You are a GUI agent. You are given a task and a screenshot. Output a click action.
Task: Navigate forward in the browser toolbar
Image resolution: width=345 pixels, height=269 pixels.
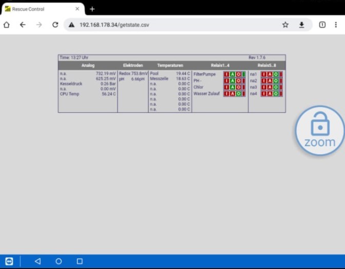tap(39, 25)
